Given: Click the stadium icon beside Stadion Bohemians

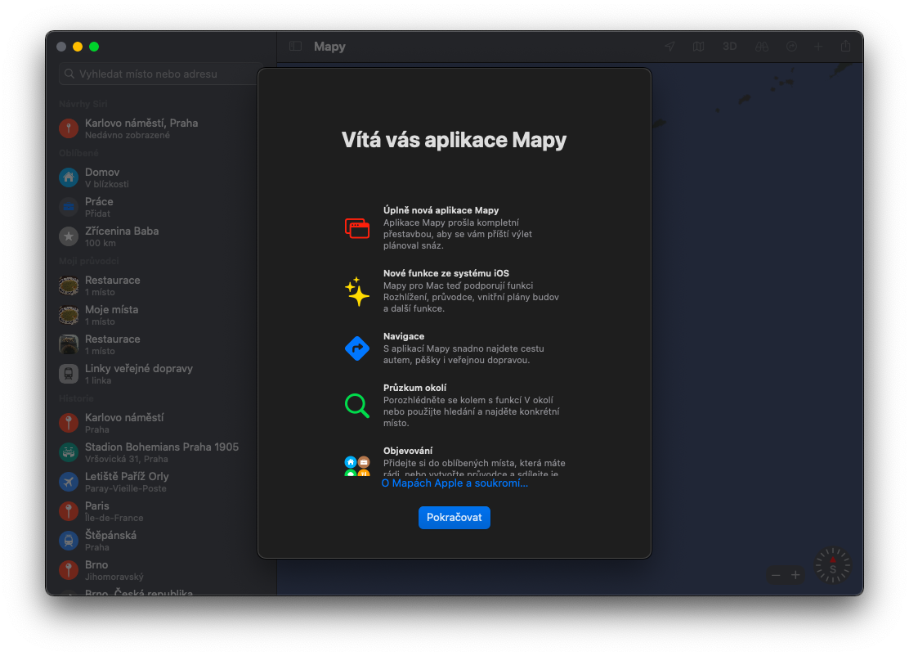Looking at the screenshot, I should 69,452.
